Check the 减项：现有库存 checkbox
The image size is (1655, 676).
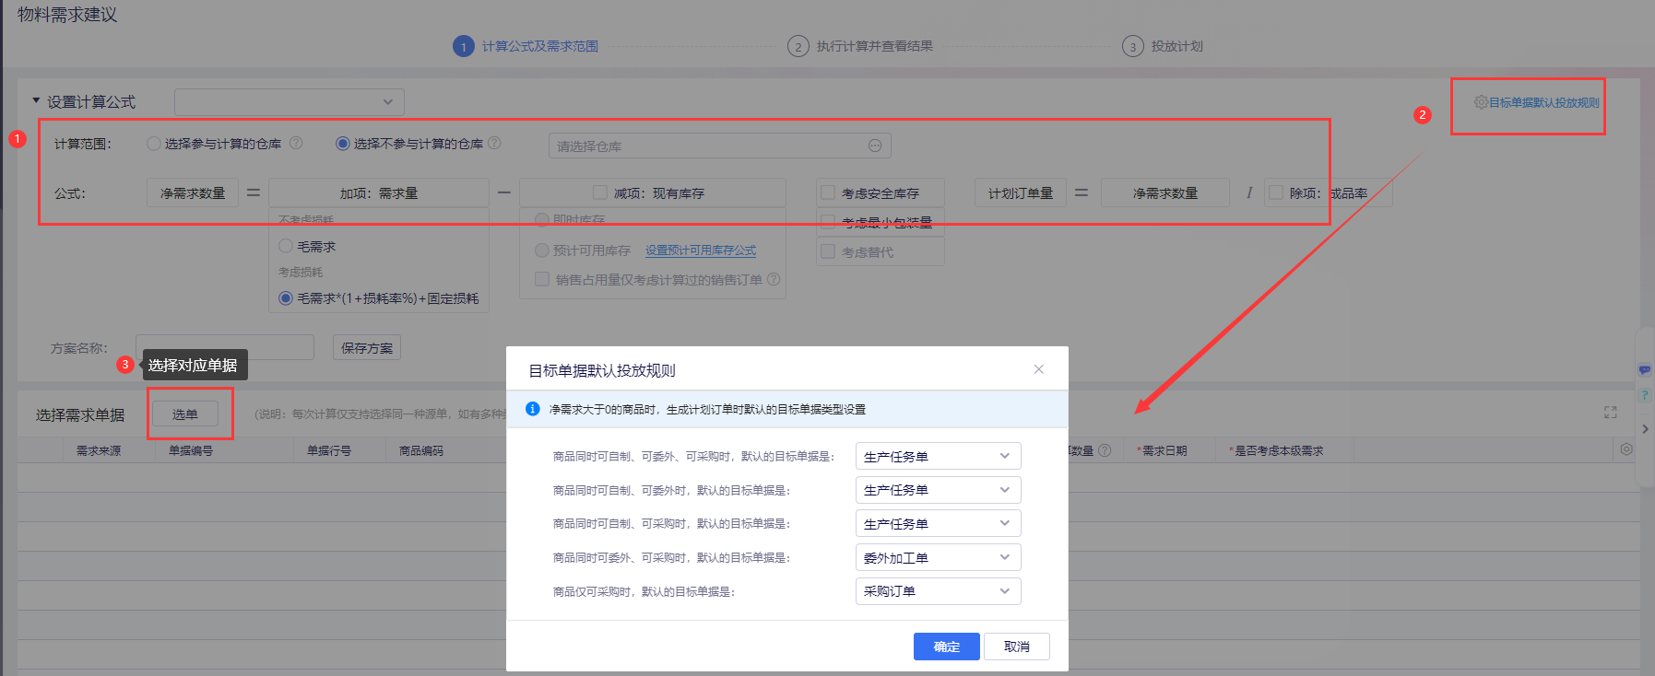[x=600, y=192]
